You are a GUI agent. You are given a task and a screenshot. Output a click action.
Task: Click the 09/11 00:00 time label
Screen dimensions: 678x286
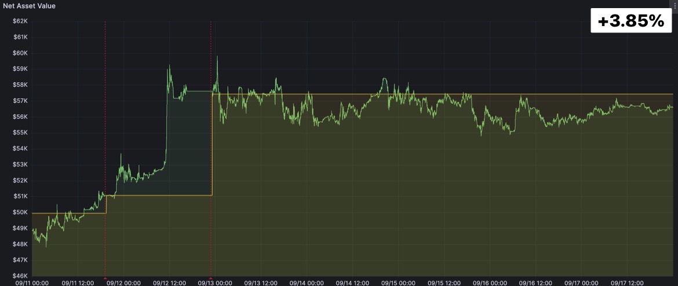point(32,283)
